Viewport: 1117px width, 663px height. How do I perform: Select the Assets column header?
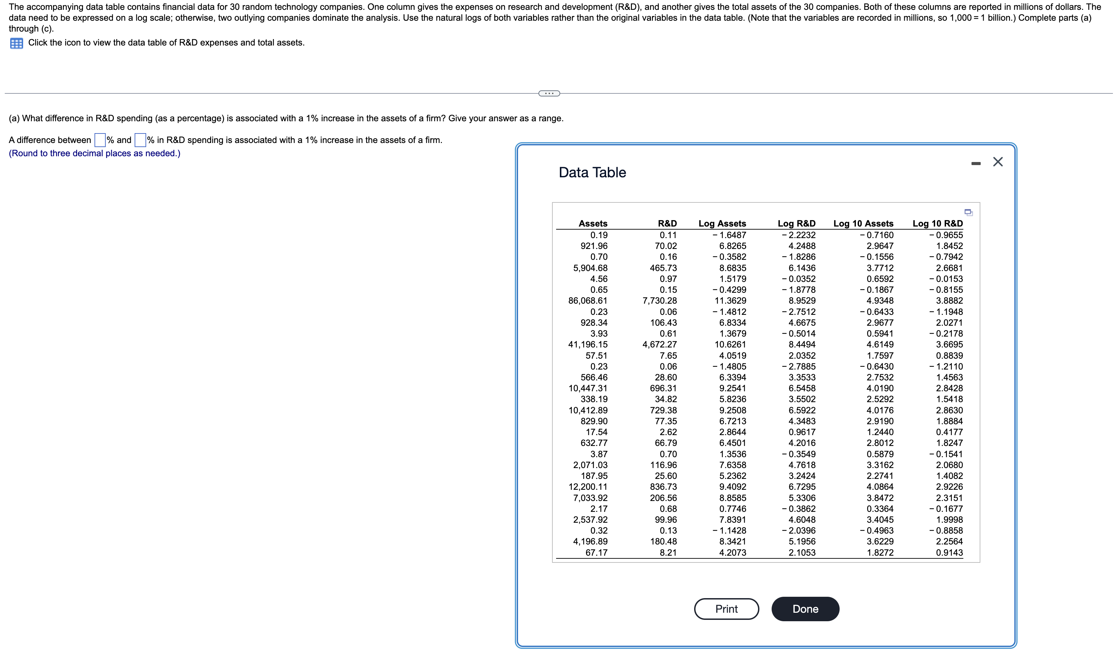593,223
